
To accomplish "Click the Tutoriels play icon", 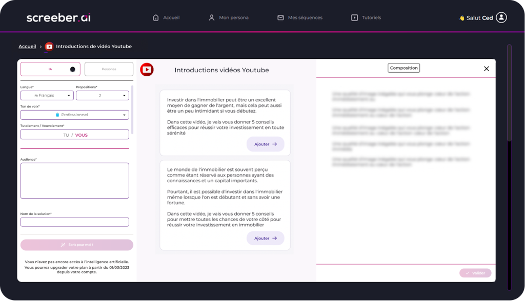I will click(354, 17).
